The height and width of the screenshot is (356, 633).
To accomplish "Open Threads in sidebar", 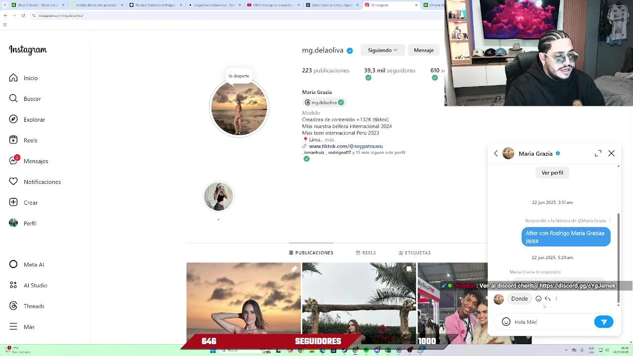I will [27, 306].
